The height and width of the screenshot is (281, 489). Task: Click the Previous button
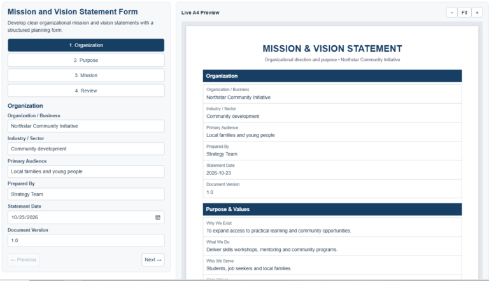tap(24, 260)
